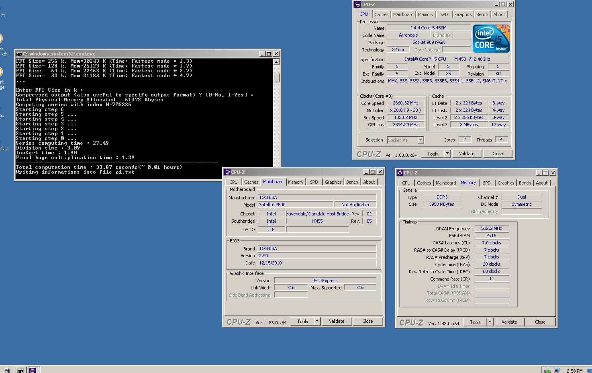The width and height of the screenshot is (592, 373).
Task: Click the 2:58 PM system clock
Action: click(x=574, y=371)
